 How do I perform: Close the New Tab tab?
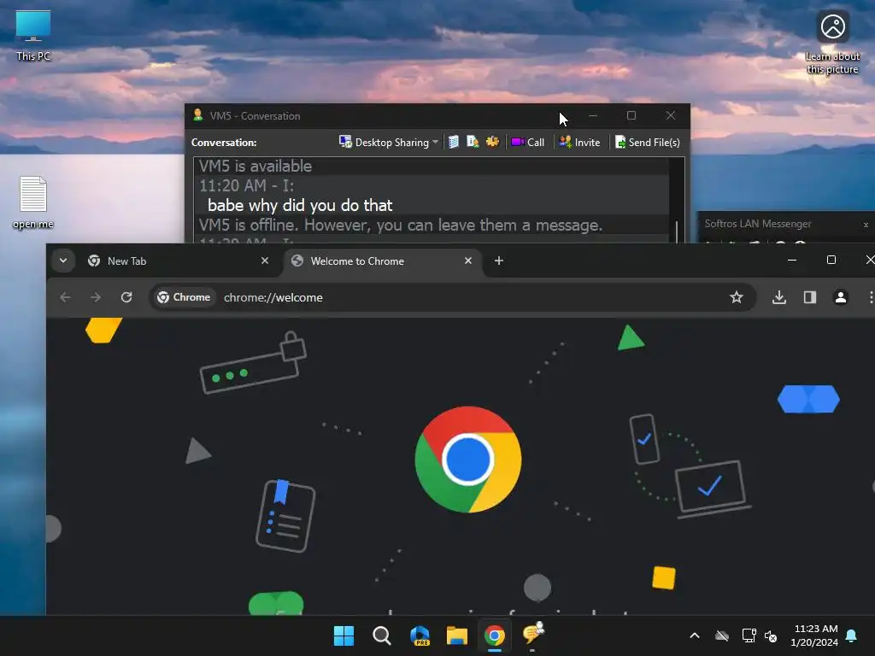tap(265, 261)
